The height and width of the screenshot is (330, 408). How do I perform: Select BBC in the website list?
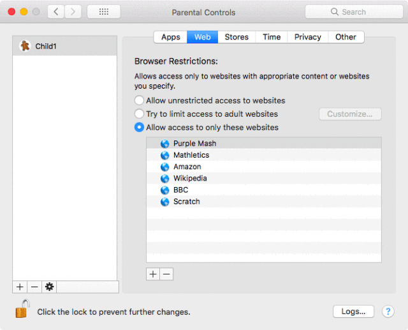[x=264, y=190]
